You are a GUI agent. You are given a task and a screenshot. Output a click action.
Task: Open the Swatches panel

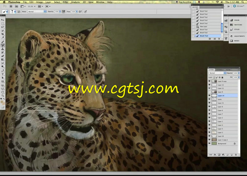pyautogui.click(x=236, y=25)
